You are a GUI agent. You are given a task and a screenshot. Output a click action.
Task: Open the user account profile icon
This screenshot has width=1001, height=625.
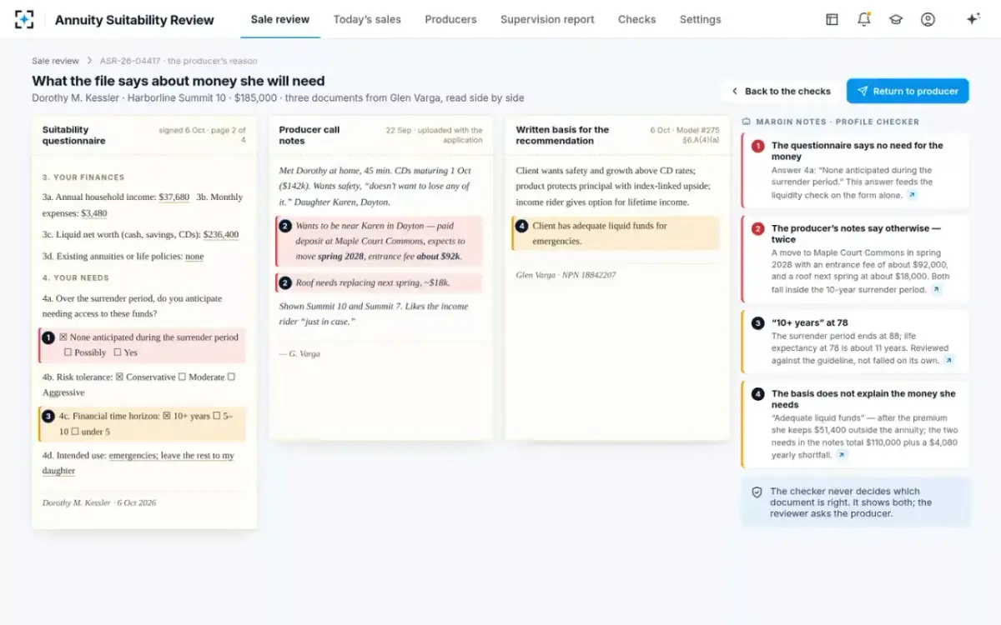tap(928, 19)
